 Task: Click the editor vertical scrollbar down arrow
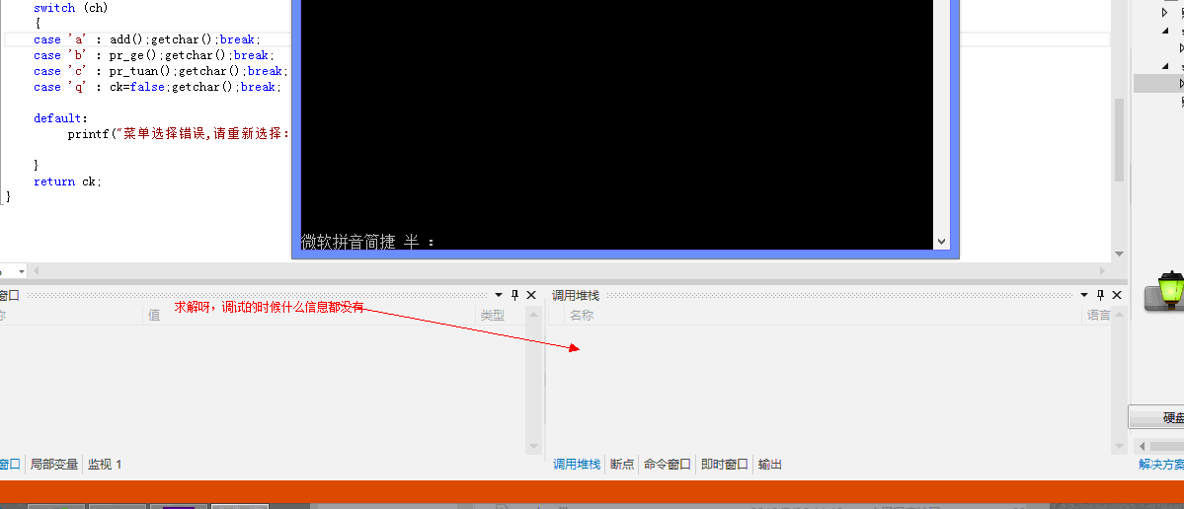coord(1119,254)
